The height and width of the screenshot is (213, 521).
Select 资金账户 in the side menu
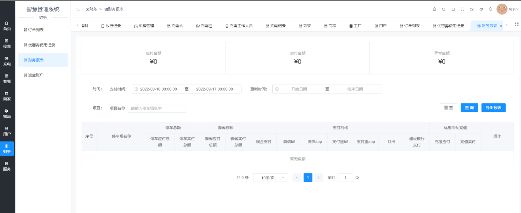coord(36,75)
